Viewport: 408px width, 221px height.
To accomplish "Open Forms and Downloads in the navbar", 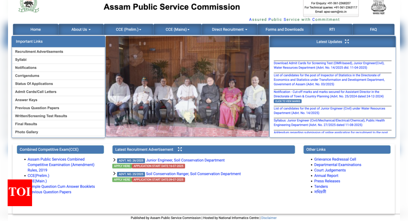I will click(x=284, y=30).
